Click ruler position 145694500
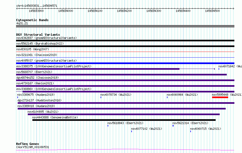This screenshot has height=153, width=242. [x=212, y=11]
